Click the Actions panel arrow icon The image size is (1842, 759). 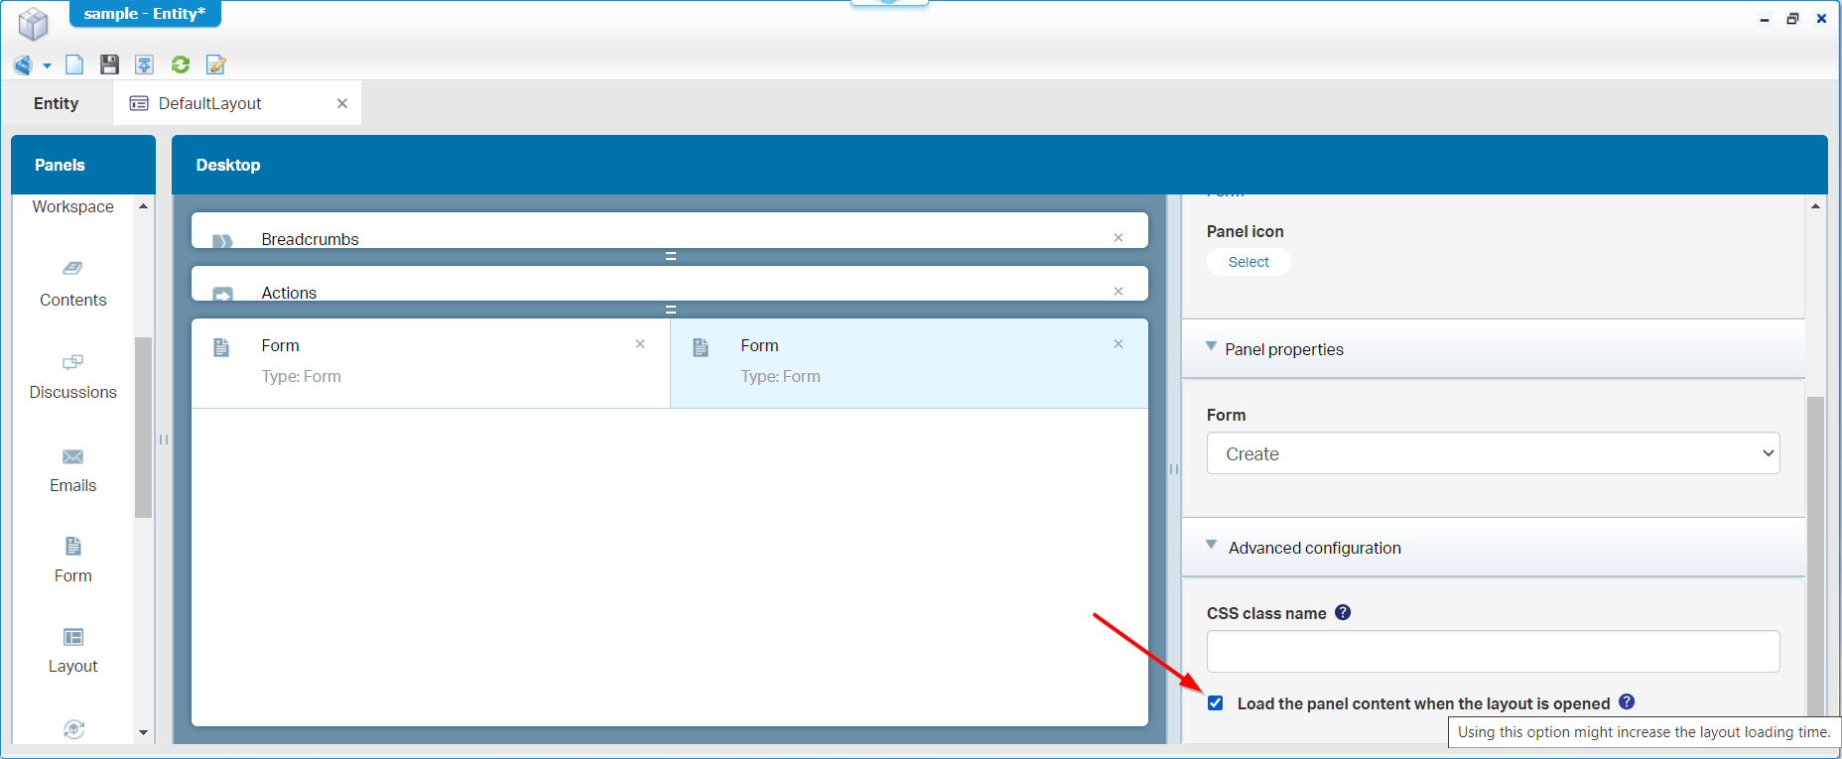[222, 294]
